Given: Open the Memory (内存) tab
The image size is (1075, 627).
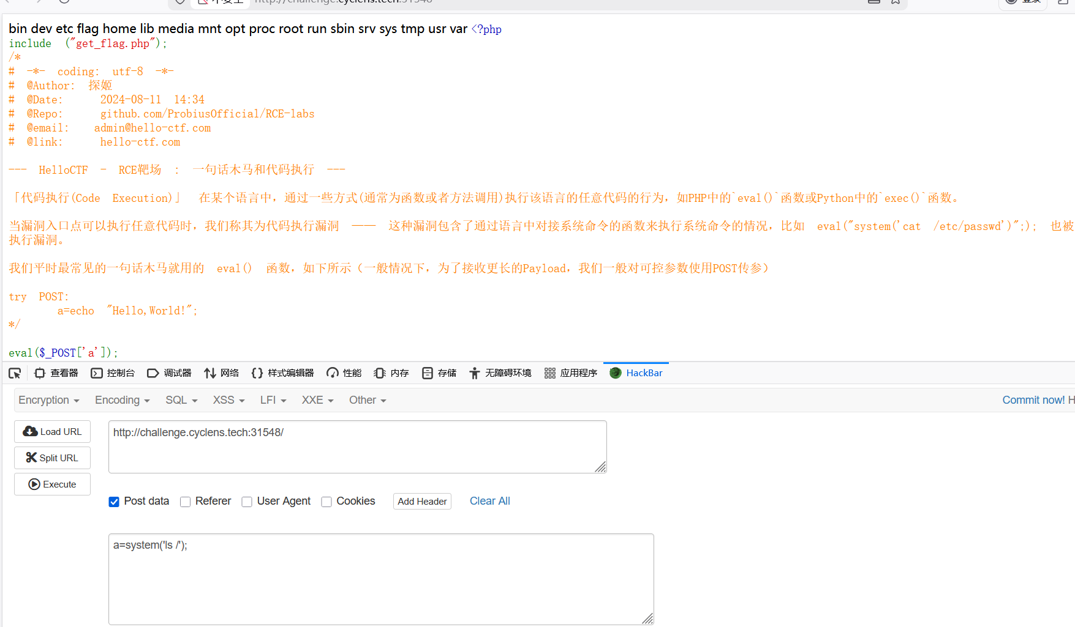Looking at the screenshot, I should (x=391, y=373).
